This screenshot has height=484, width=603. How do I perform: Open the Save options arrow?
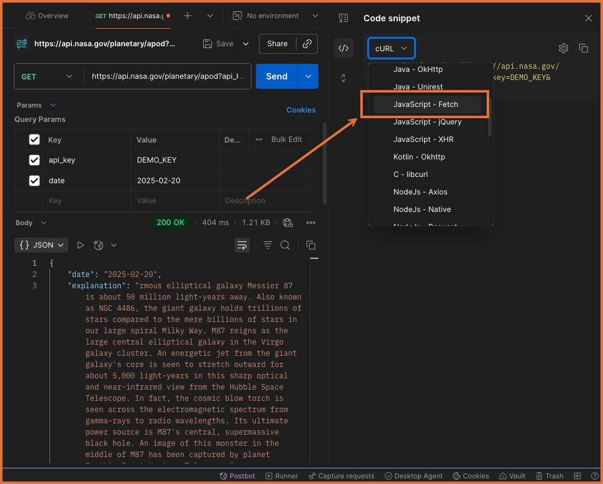pos(246,44)
